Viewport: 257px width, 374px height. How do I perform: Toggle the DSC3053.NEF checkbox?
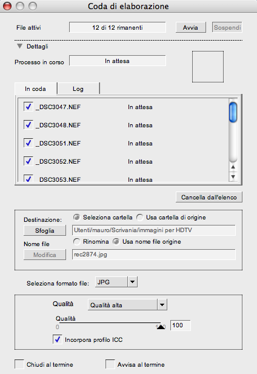[28, 178]
